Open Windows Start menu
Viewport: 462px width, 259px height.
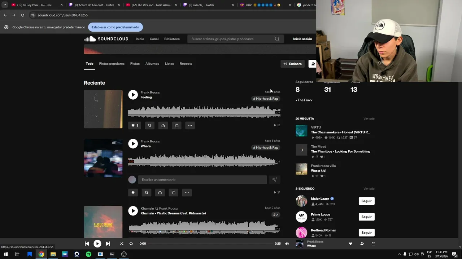tap(6, 254)
